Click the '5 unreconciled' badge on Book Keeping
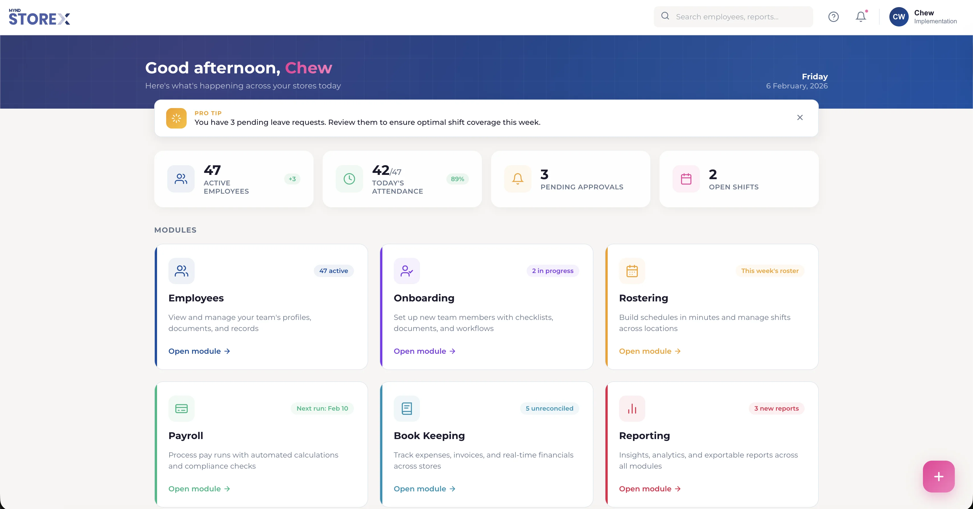The width and height of the screenshot is (973, 509). point(550,408)
